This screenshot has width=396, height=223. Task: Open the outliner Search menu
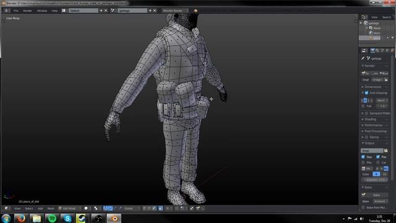386,17
